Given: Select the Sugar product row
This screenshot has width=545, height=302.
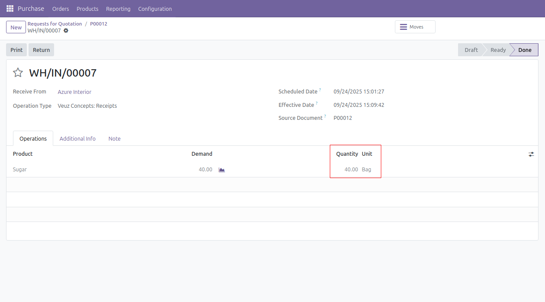Looking at the screenshot, I should (20, 170).
